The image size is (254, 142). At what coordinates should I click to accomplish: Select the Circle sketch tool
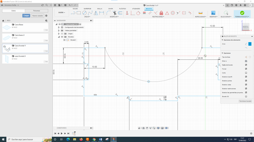coord(84,13)
